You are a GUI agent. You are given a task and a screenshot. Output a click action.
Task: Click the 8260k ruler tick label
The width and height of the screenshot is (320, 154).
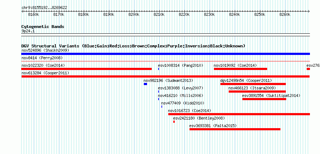point(285,15)
